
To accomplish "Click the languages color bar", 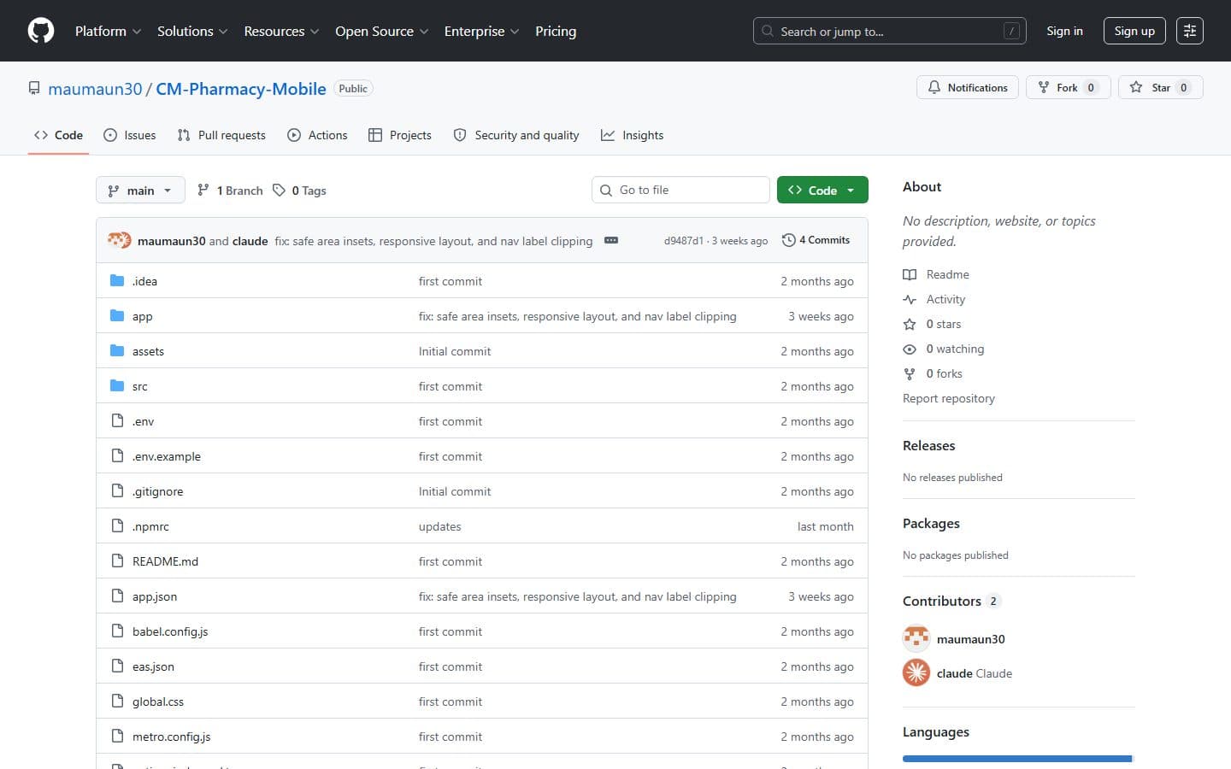I will click(x=1018, y=759).
